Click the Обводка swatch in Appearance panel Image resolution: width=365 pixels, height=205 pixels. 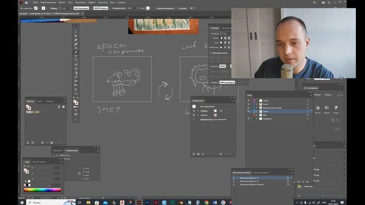coord(216,111)
